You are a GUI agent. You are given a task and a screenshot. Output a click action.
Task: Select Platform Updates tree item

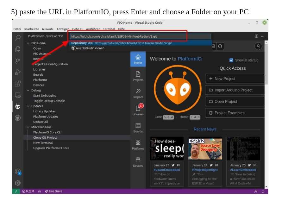(x=46, y=117)
